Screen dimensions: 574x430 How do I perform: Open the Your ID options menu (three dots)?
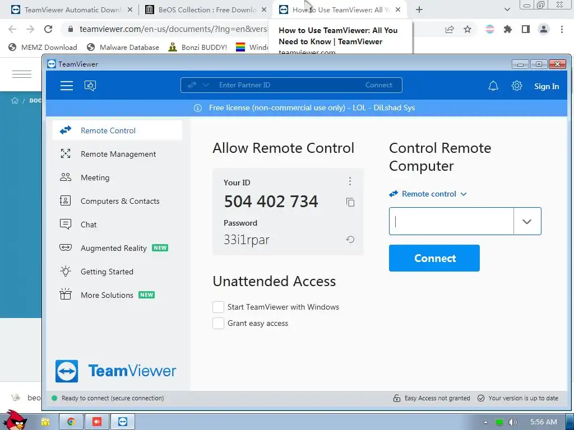tap(350, 181)
